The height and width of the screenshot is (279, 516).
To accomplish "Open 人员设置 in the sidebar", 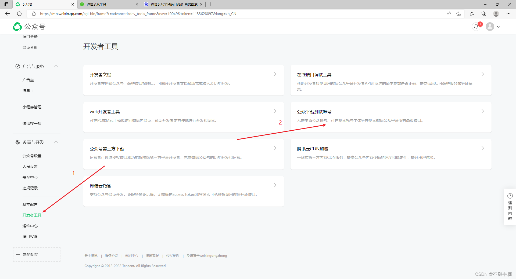I will point(30,167).
